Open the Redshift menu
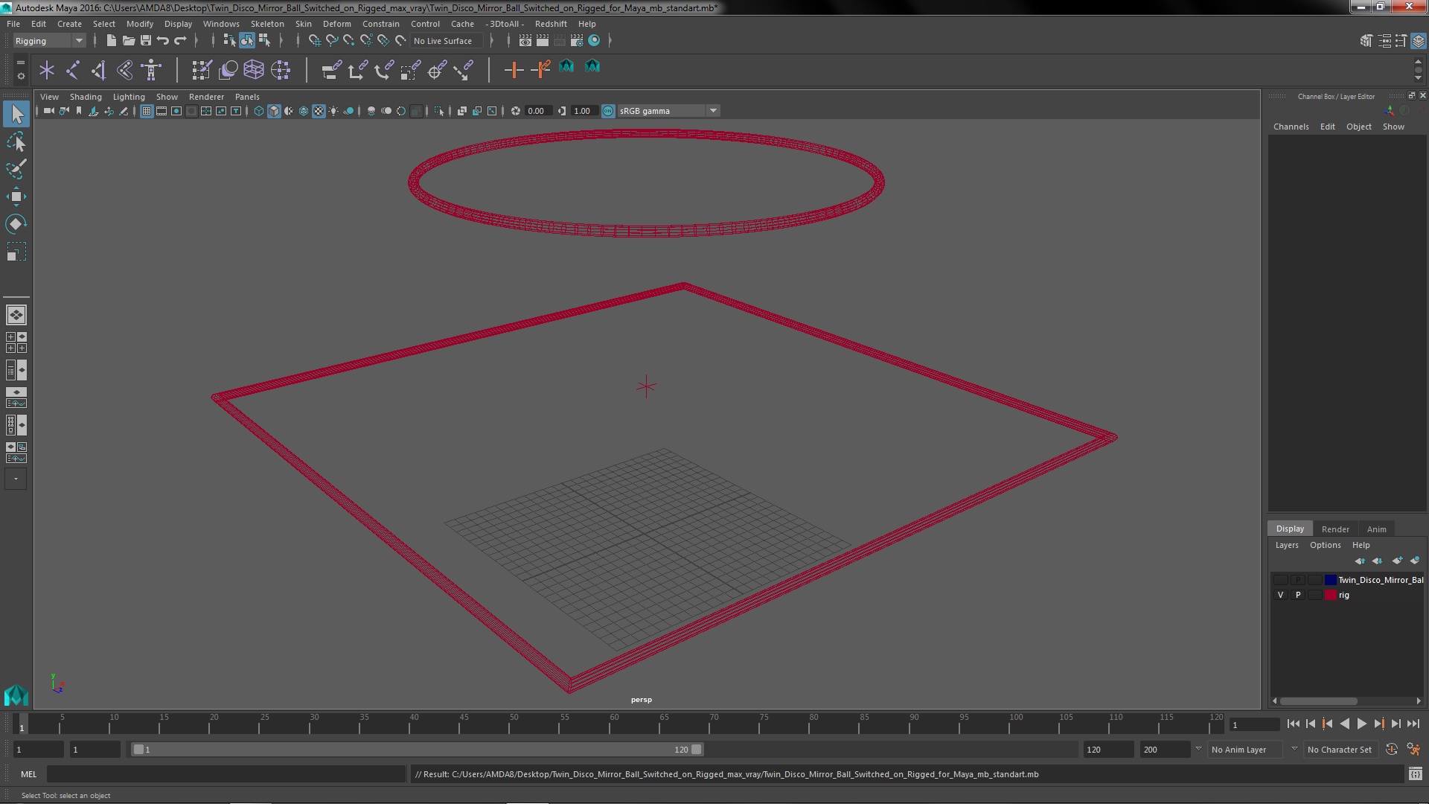 551,24
